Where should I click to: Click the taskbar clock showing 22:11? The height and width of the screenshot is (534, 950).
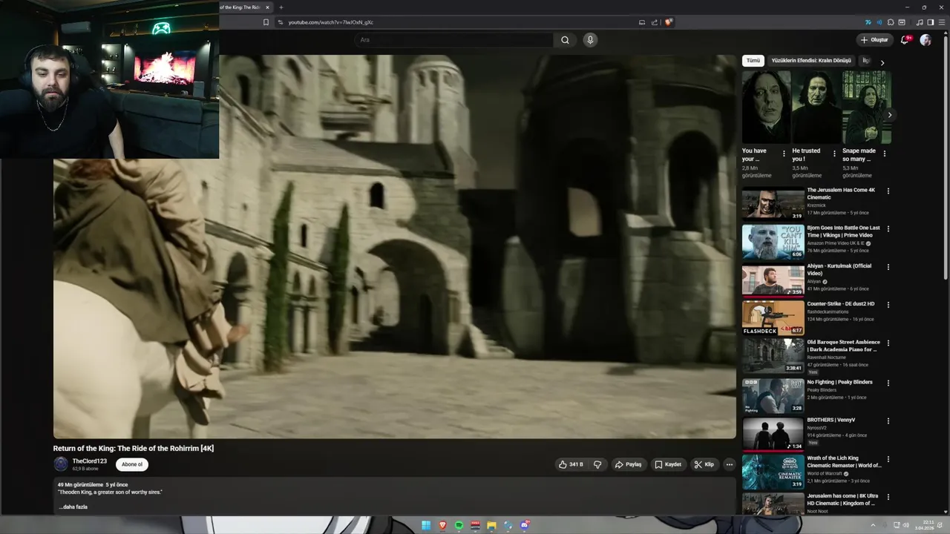tap(924, 525)
